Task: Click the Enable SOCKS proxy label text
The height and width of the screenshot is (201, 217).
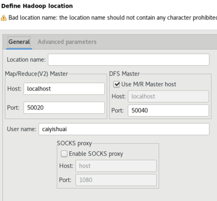Action: coord(96,154)
